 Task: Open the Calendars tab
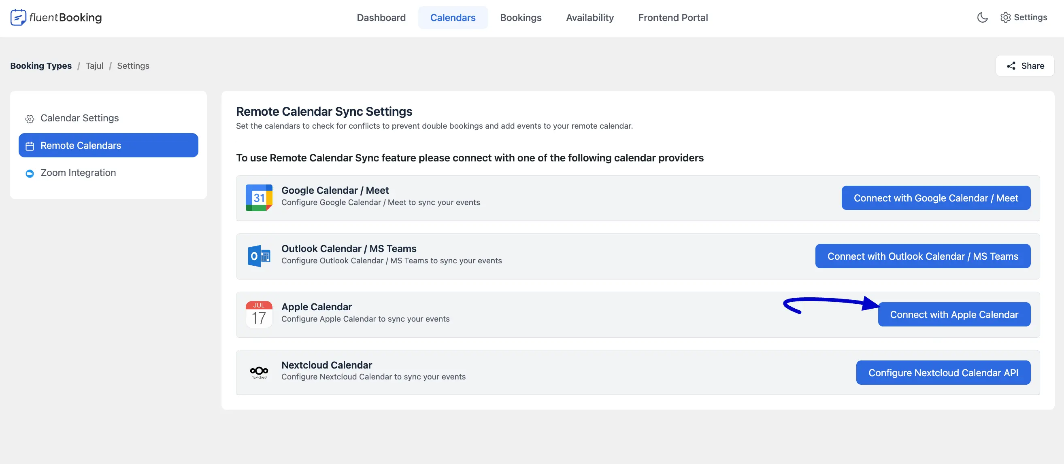(x=453, y=17)
